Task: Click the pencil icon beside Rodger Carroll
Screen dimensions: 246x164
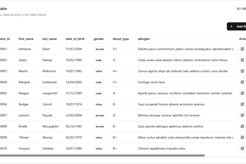Action: (x=242, y=104)
